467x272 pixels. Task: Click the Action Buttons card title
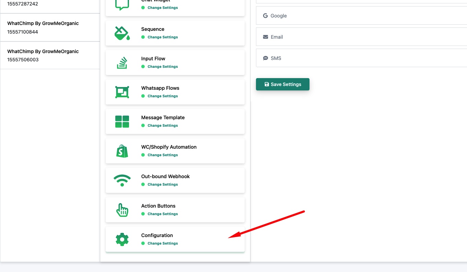click(158, 206)
